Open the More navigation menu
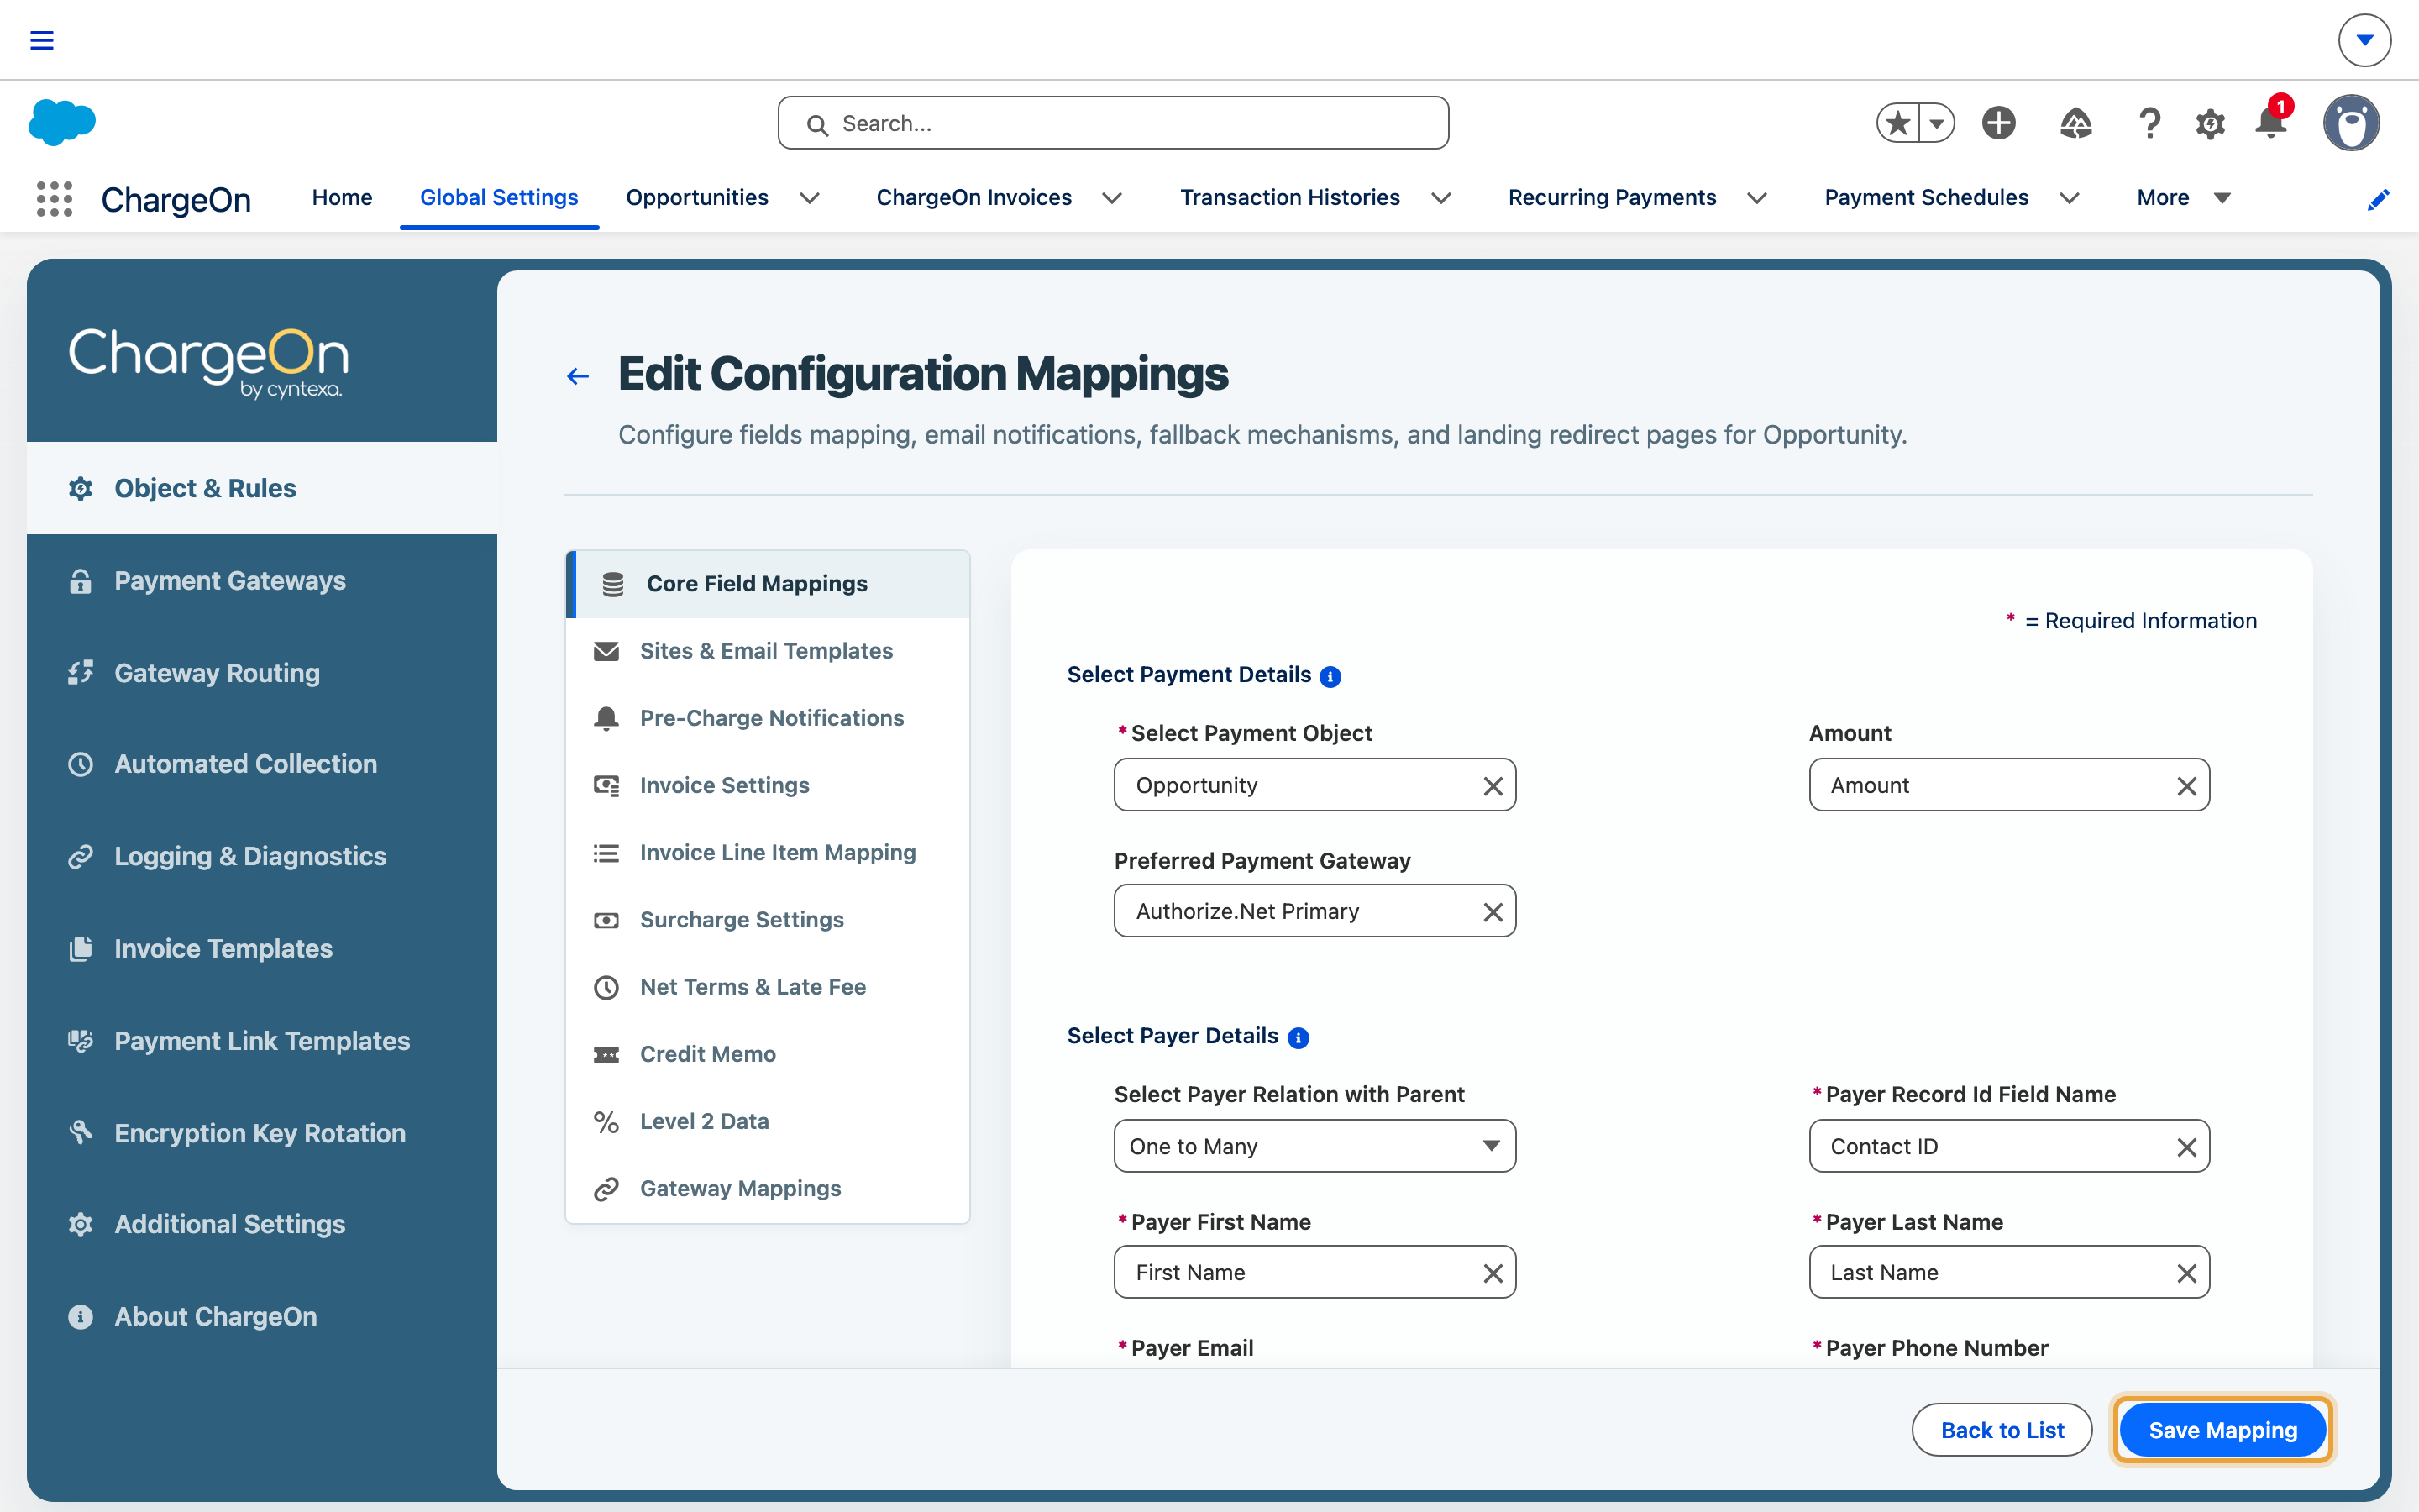This screenshot has height=1512, width=2419. click(x=2183, y=198)
